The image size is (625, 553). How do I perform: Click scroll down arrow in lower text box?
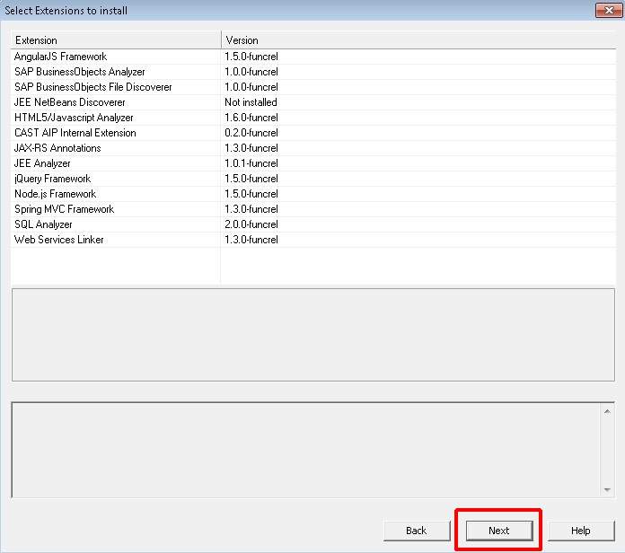tap(607, 489)
